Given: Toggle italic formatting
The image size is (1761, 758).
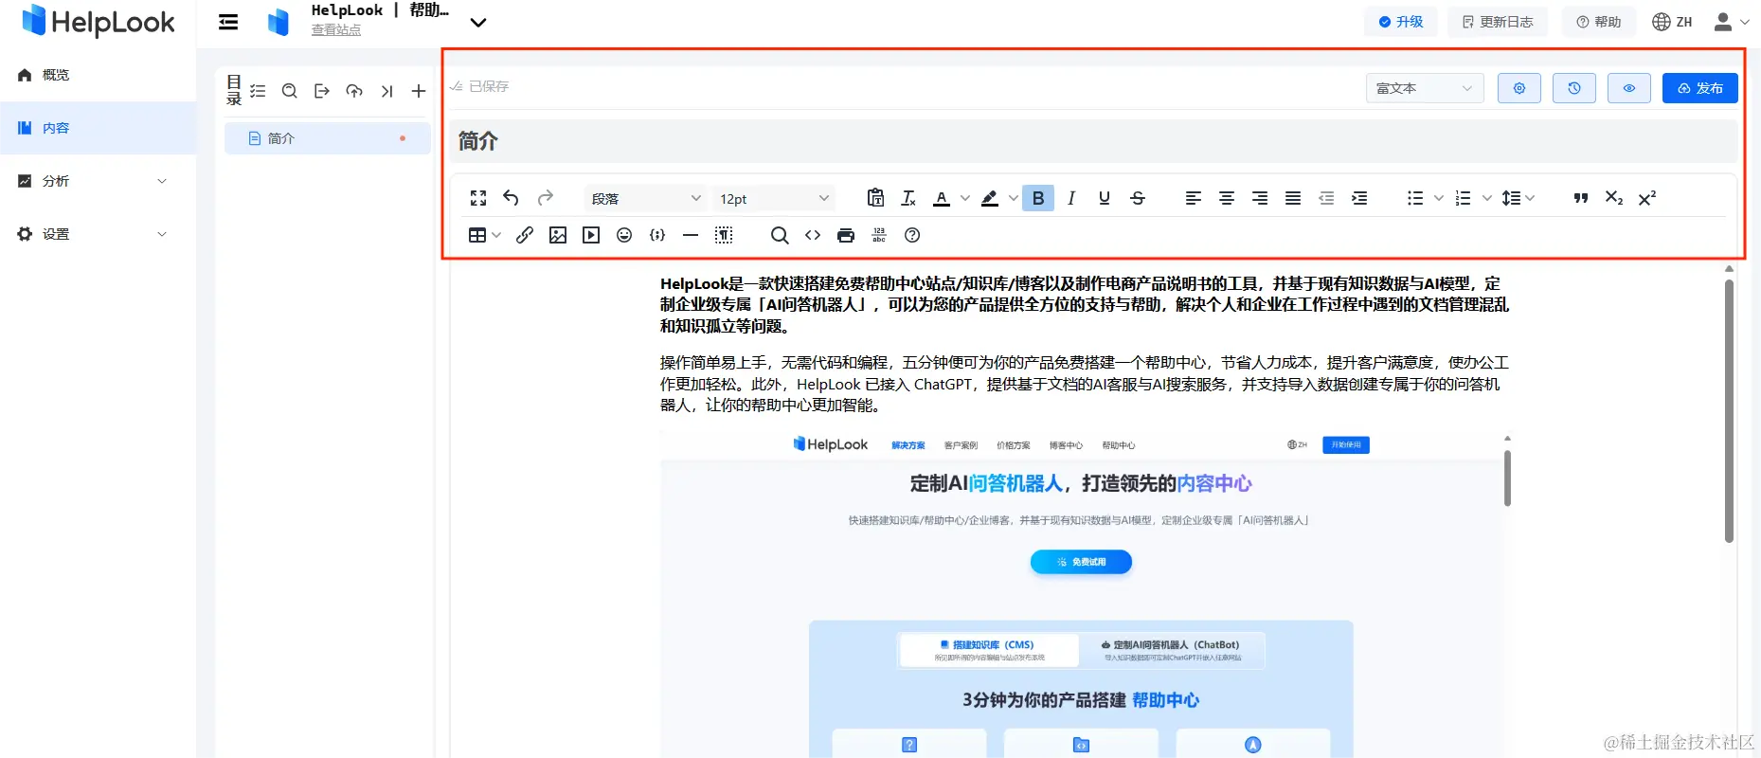Looking at the screenshot, I should pyautogui.click(x=1071, y=198).
